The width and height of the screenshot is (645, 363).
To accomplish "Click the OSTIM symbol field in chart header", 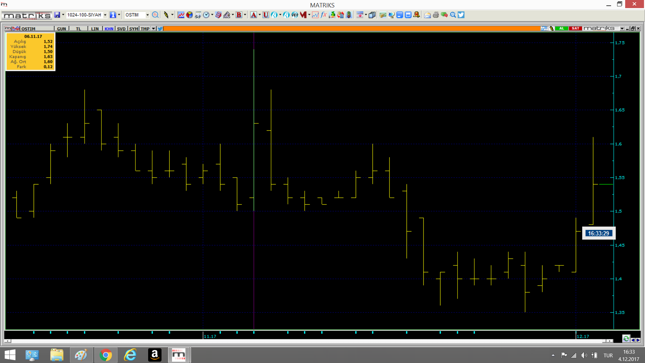I will click(37, 29).
